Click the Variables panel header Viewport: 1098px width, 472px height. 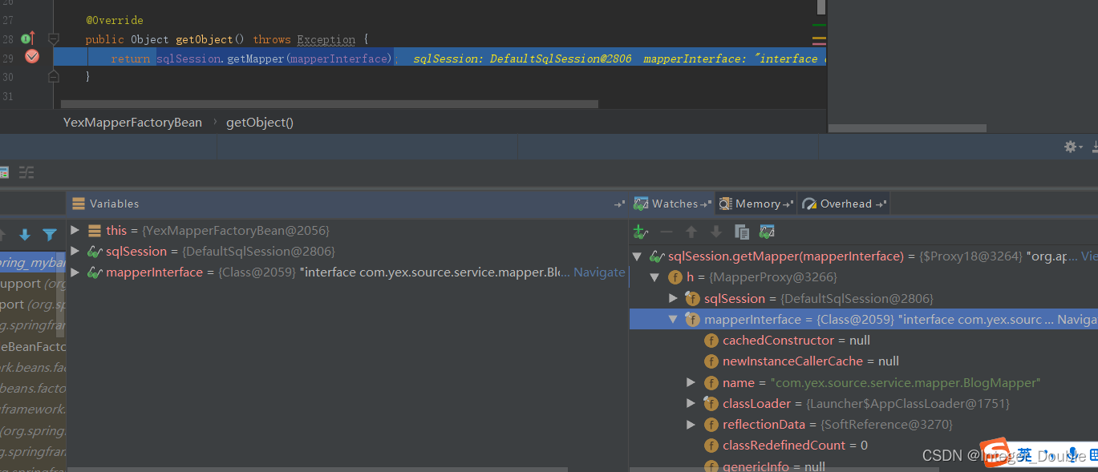pos(347,204)
